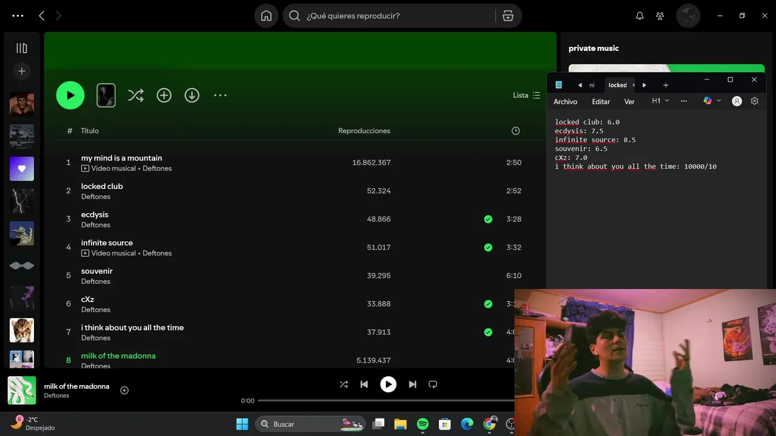Expand Notepad H1 heading dropdown
This screenshot has height=436, width=776.
[660, 101]
